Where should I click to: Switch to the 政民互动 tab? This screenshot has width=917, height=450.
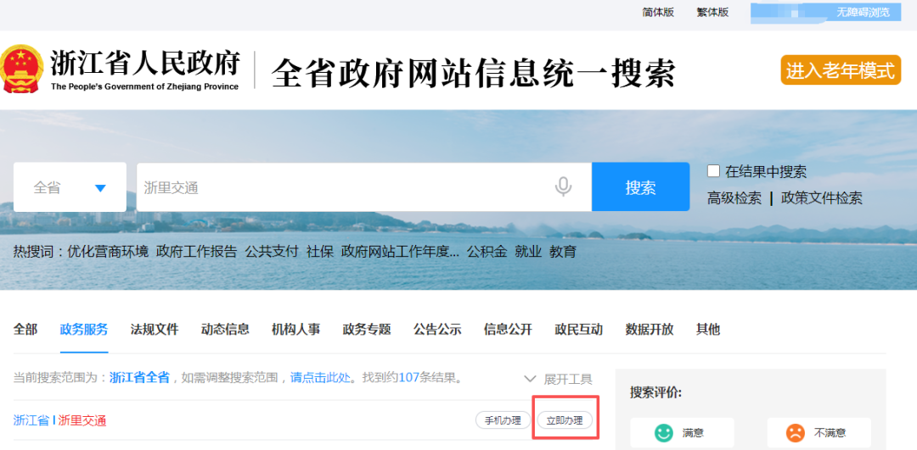click(579, 329)
